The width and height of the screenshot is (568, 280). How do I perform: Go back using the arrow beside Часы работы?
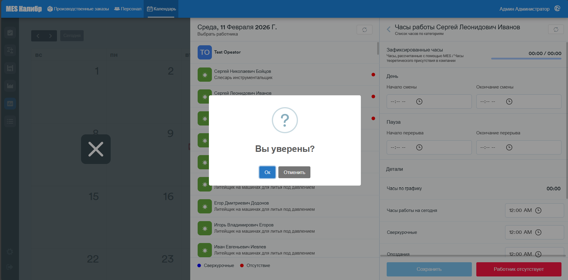tap(388, 29)
